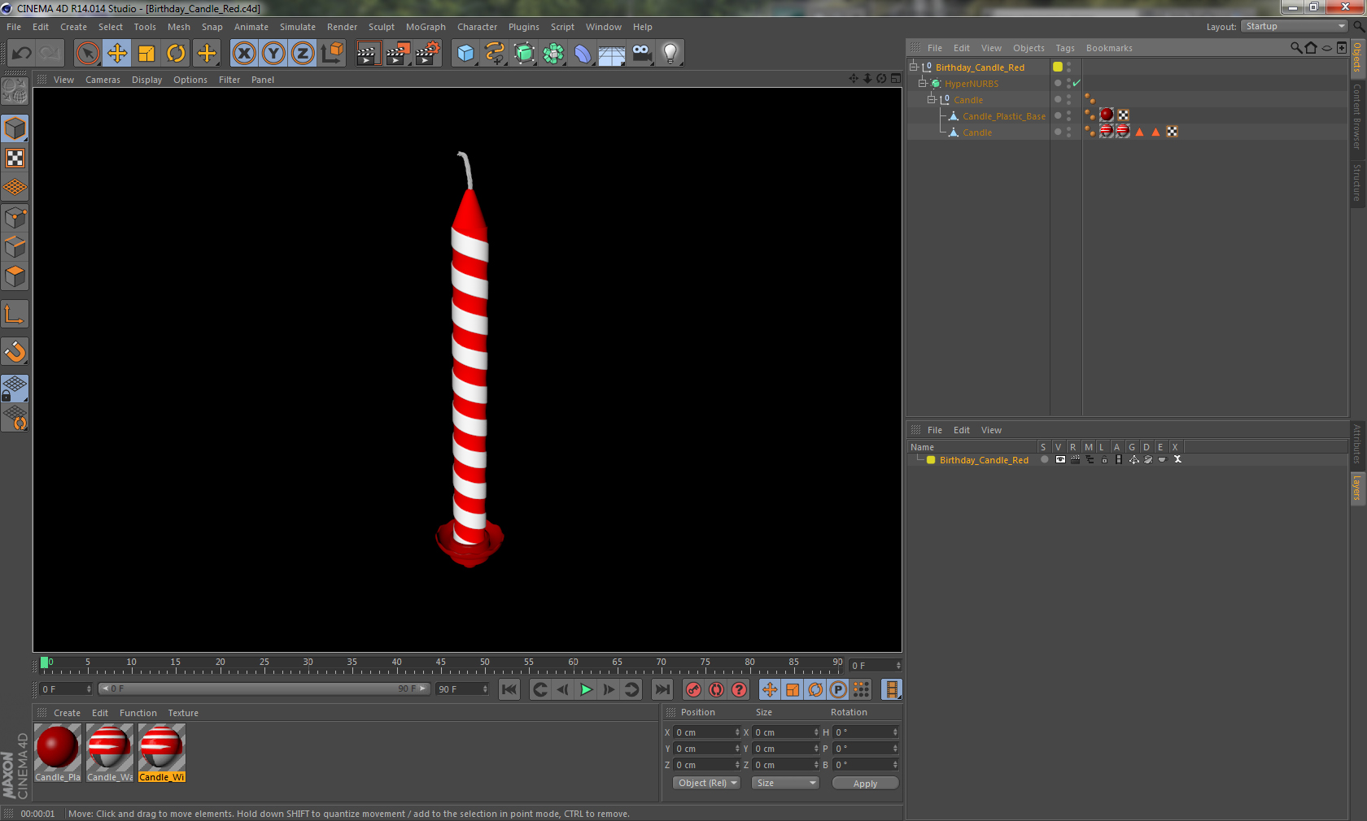Enable the Axis tool
The height and width of the screenshot is (821, 1367).
tap(15, 315)
